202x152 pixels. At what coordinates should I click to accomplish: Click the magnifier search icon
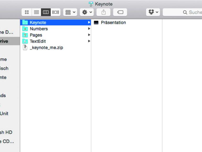[x=185, y=12]
